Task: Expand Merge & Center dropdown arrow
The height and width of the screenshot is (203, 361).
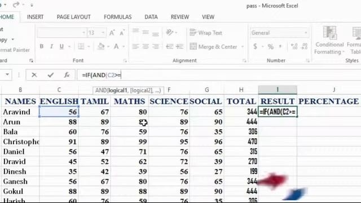Action: [243, 47]
